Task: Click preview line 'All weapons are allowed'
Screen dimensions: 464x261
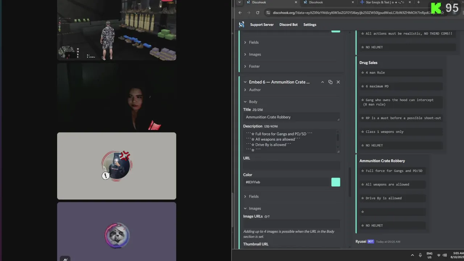Action: pyautogui.click(x=387, y=185)
